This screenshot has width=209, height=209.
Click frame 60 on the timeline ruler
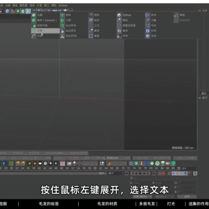[x=95, y=168]
